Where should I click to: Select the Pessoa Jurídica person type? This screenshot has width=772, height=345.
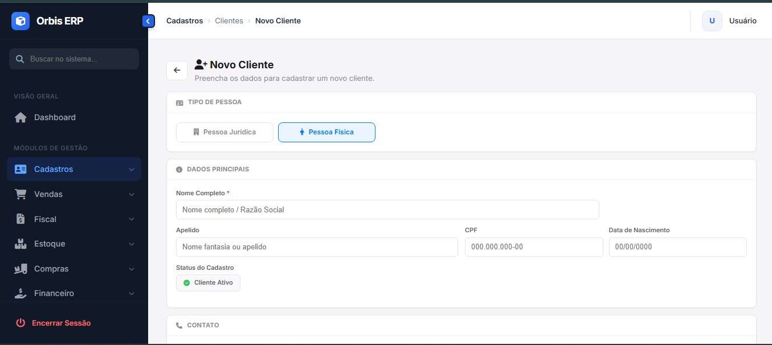coord(224,132)
